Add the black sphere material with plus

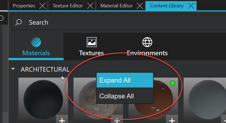(x=62, y=120)
